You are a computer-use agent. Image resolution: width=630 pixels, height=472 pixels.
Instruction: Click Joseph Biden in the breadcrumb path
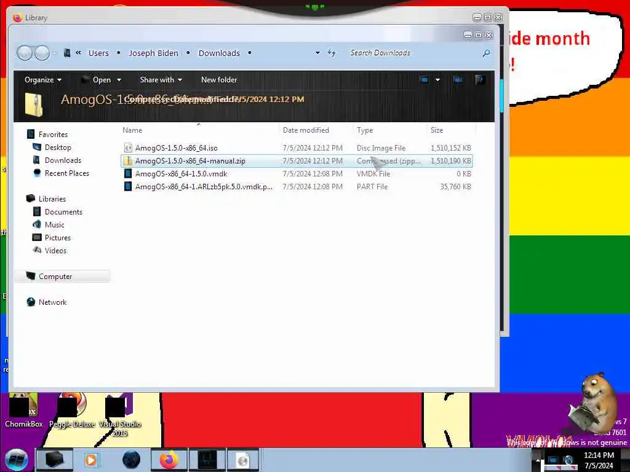(153, 53)
